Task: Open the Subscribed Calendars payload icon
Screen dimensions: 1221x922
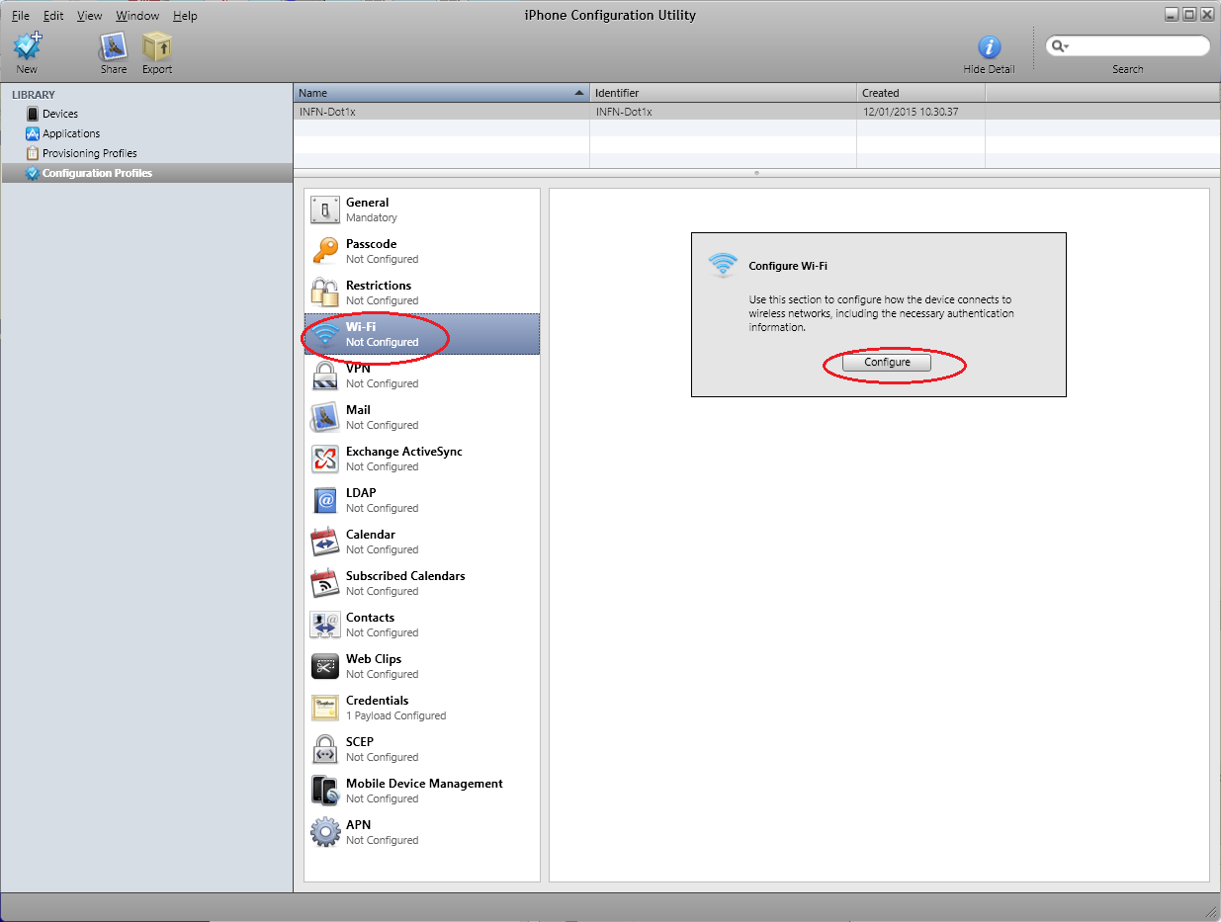Action: coord(325,583)
